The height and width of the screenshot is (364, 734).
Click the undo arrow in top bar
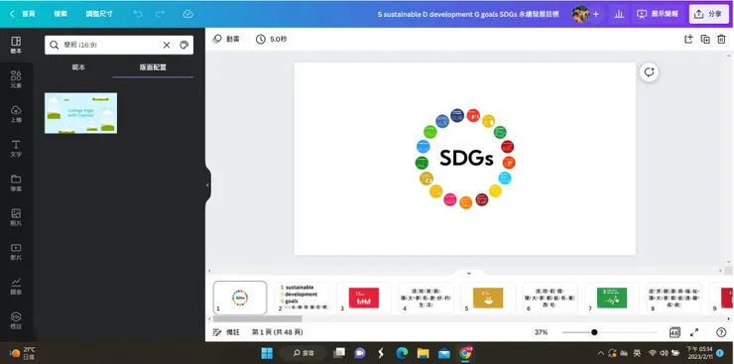(x=138, y=14)
